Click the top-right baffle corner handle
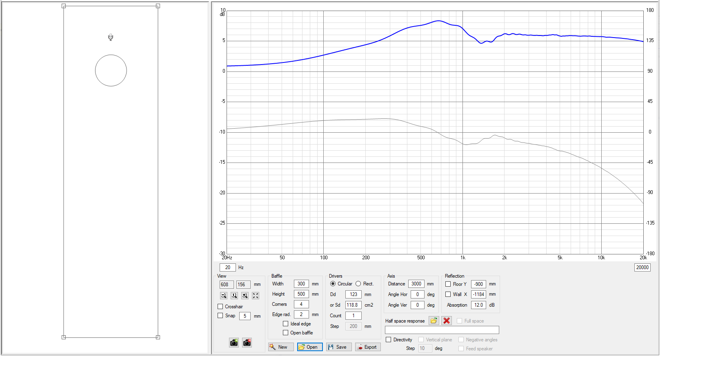 click(158, 6)
